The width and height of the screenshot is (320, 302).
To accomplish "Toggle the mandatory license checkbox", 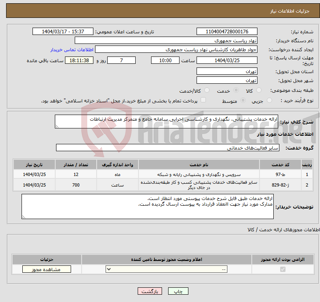I will click(283, 269).
